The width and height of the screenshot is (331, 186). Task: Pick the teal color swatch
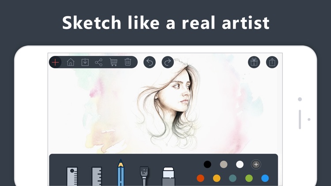click(x=233, y=178)
